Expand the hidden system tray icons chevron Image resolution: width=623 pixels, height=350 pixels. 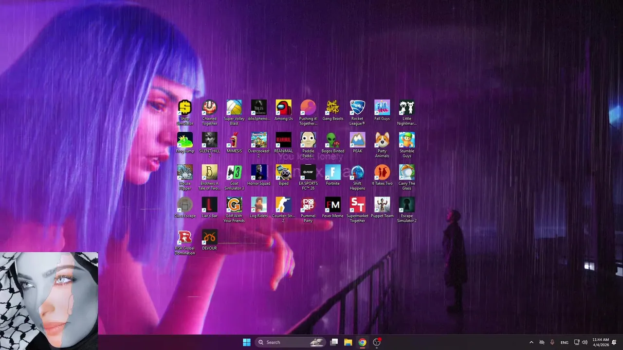pyautogui.click(x=531, y=342)
